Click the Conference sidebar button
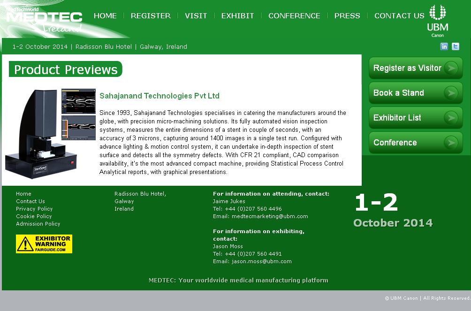Screen dimensions: 471x311 [x=416, y=143]
